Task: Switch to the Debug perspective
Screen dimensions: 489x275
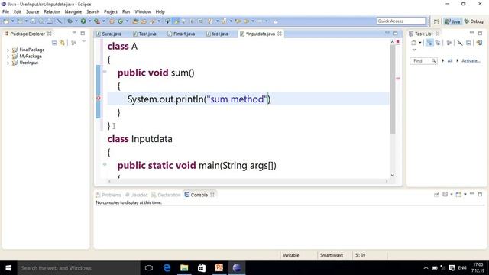Action: 474,21
